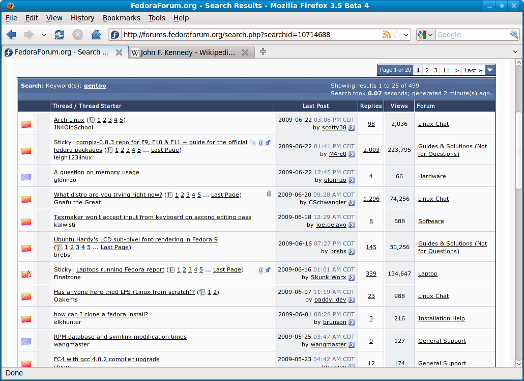Screen dimensions: 524x381
Task: Go to the Home page icon
Action: (96, 35)
